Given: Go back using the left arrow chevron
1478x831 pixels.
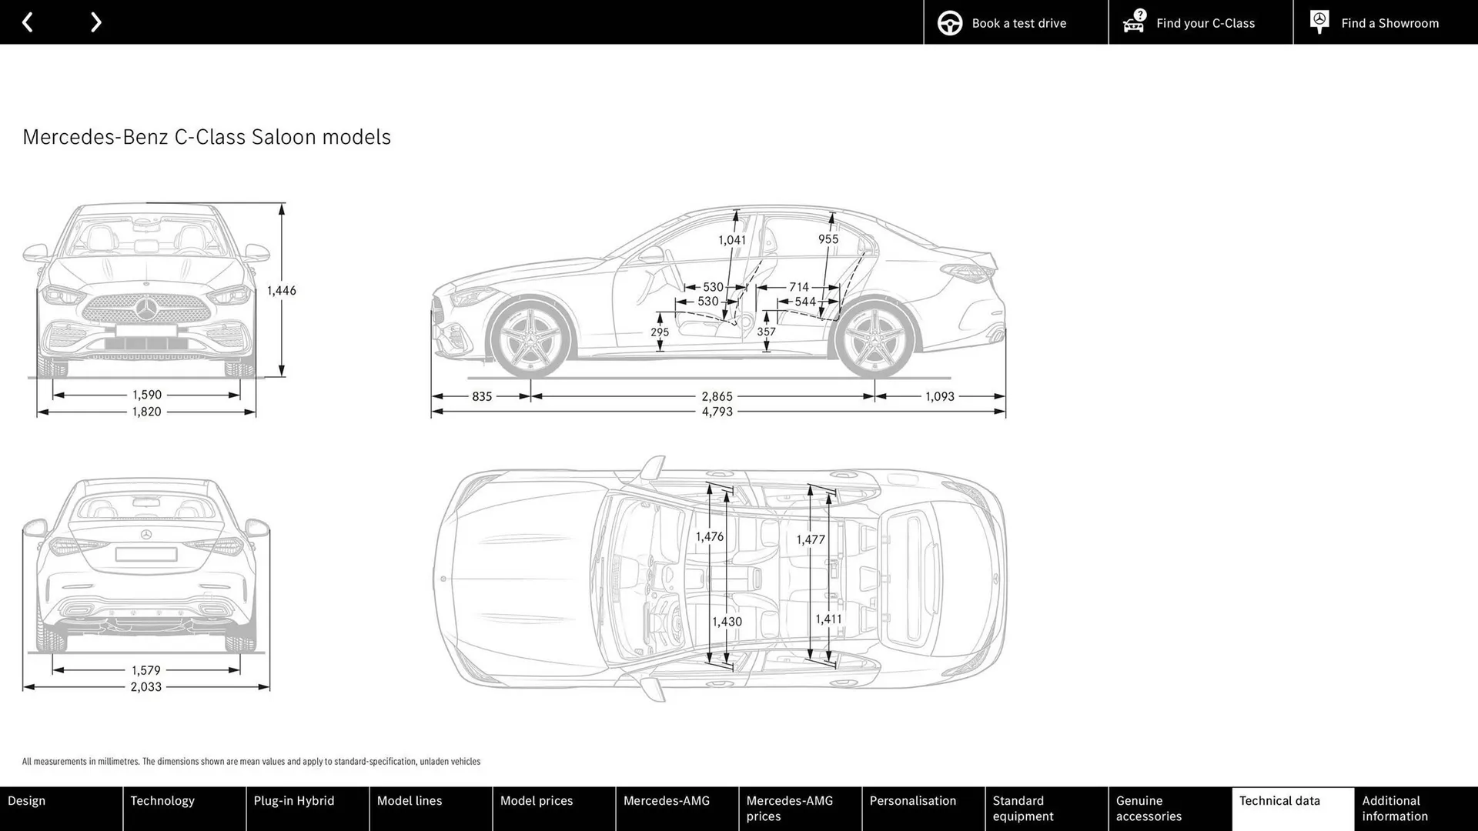Looking at the screenshot, I should pyautogui.click(x=28, y=22).
